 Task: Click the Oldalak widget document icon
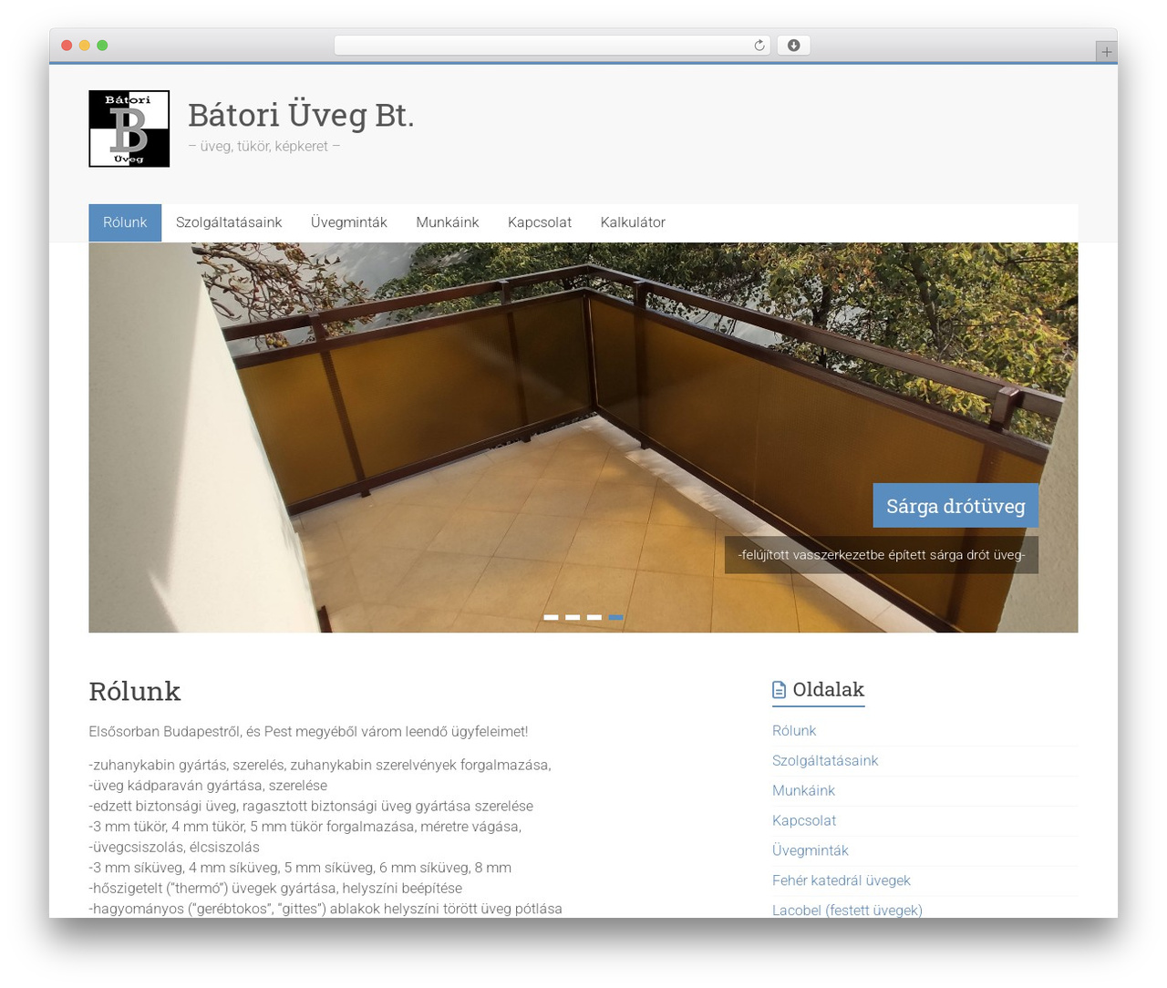pyautogui.click(x=779, y=690)
